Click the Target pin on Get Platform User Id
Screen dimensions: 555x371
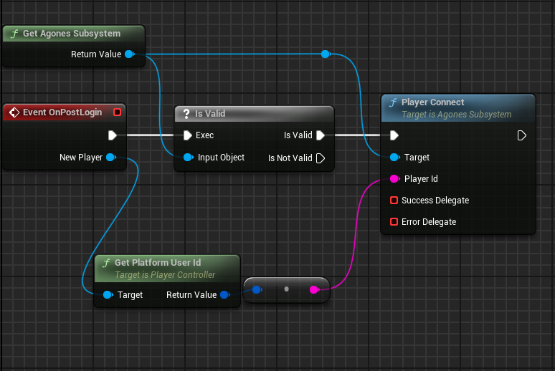(107, 295)
